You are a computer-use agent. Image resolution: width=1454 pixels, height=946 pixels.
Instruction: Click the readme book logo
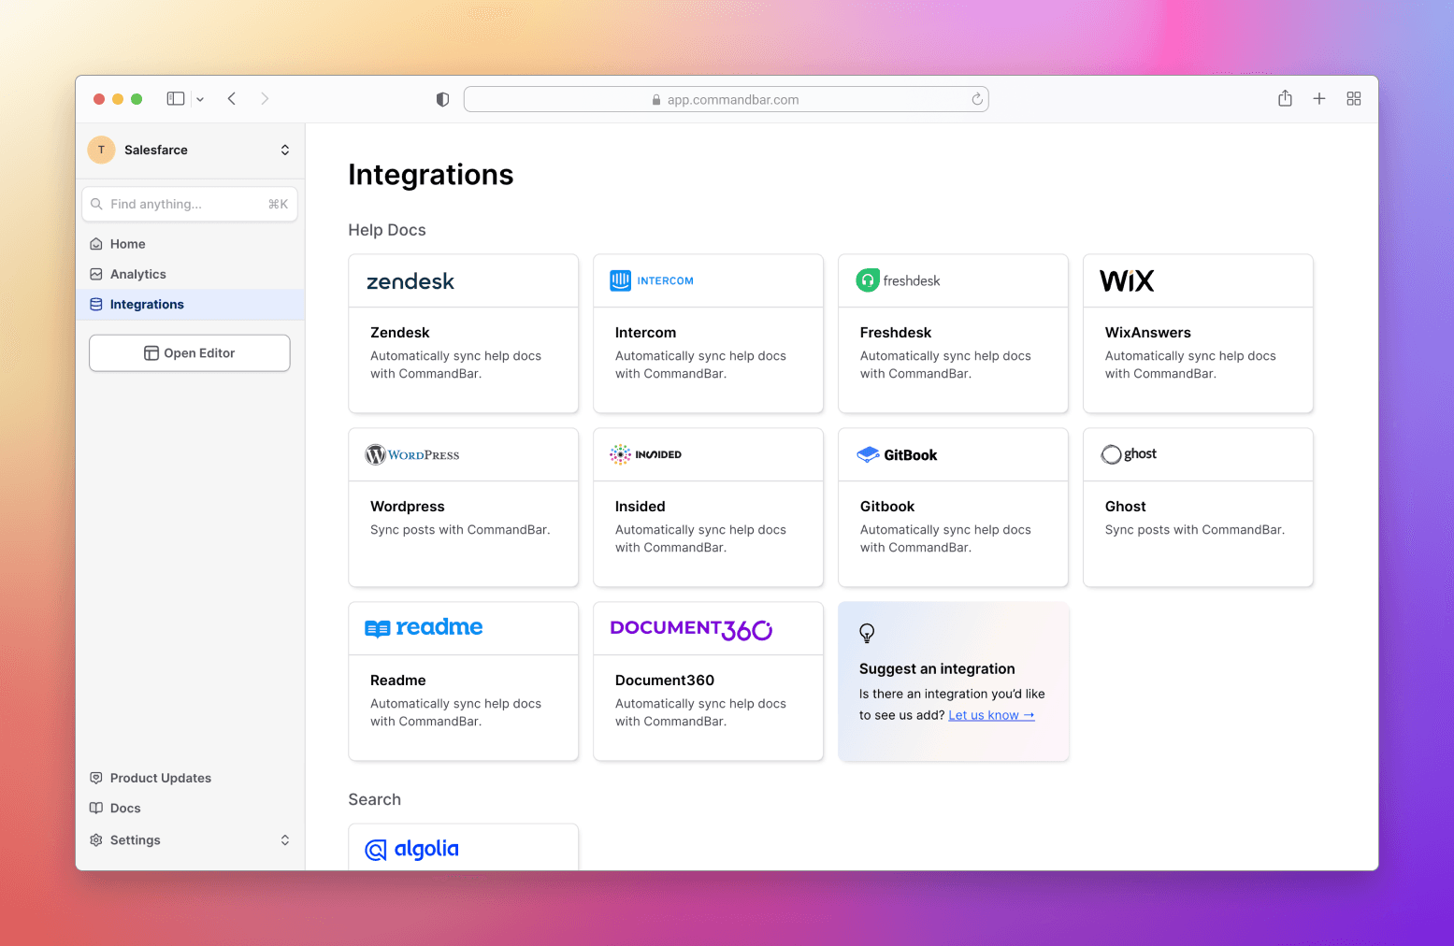point(377,629)
